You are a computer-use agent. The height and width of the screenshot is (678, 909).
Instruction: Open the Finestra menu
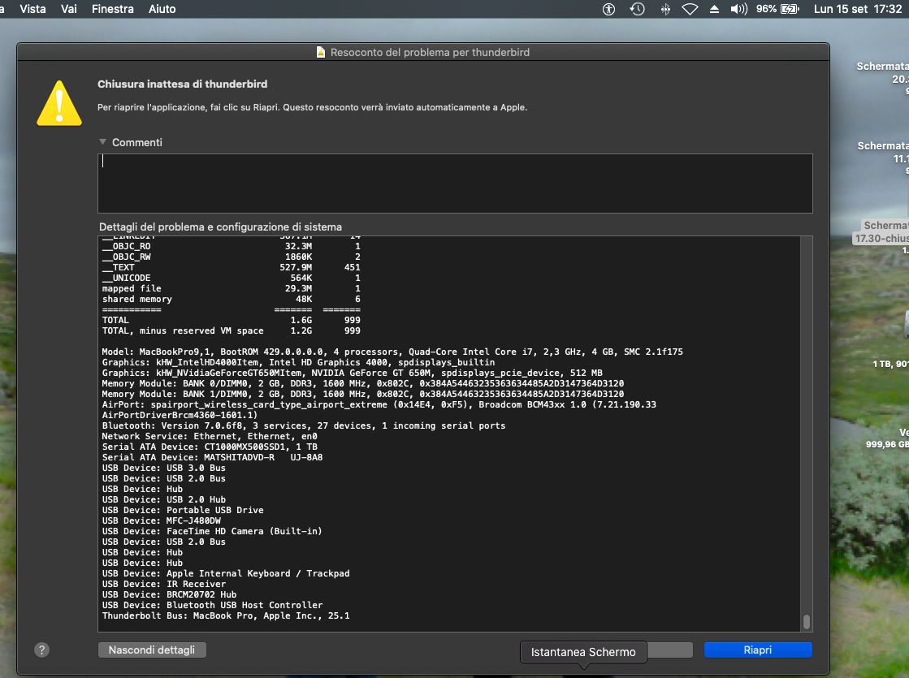(113, 10)
